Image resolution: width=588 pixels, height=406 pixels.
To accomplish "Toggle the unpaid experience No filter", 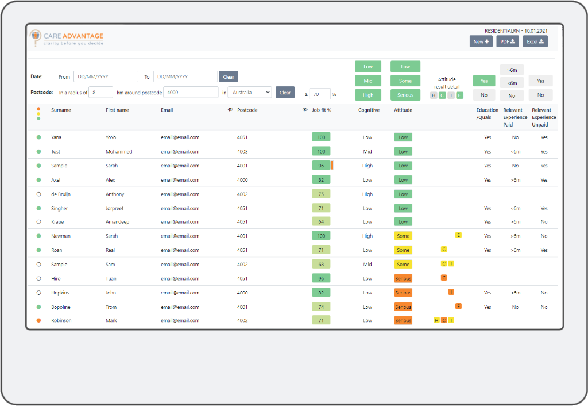I will pos(540,95).
